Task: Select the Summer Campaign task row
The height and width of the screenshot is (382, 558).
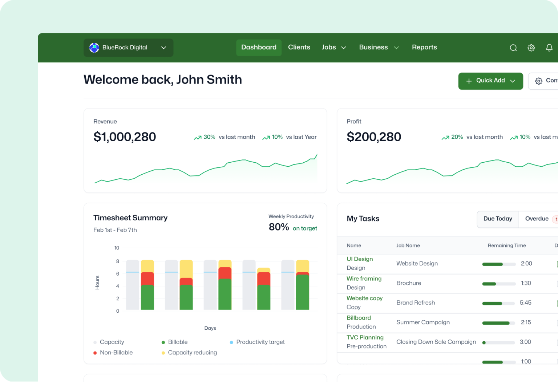Action: point(423,322)
